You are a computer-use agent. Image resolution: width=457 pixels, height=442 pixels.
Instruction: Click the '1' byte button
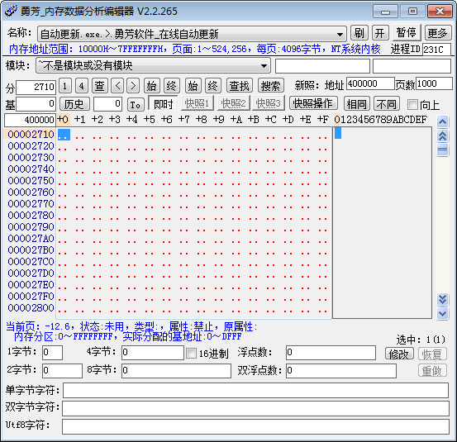pos(65,86)
